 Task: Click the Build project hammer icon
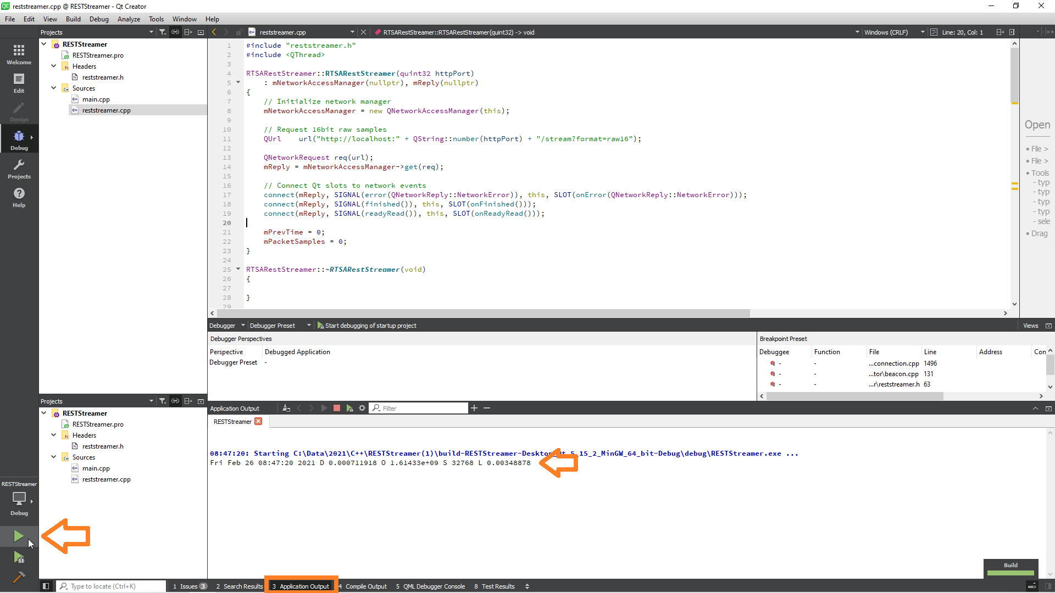pos(19,577)
